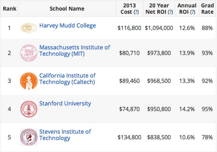Open the 2013 Cost help question mark
Screen dimensions: 217x152
click(x=136, y=12)
